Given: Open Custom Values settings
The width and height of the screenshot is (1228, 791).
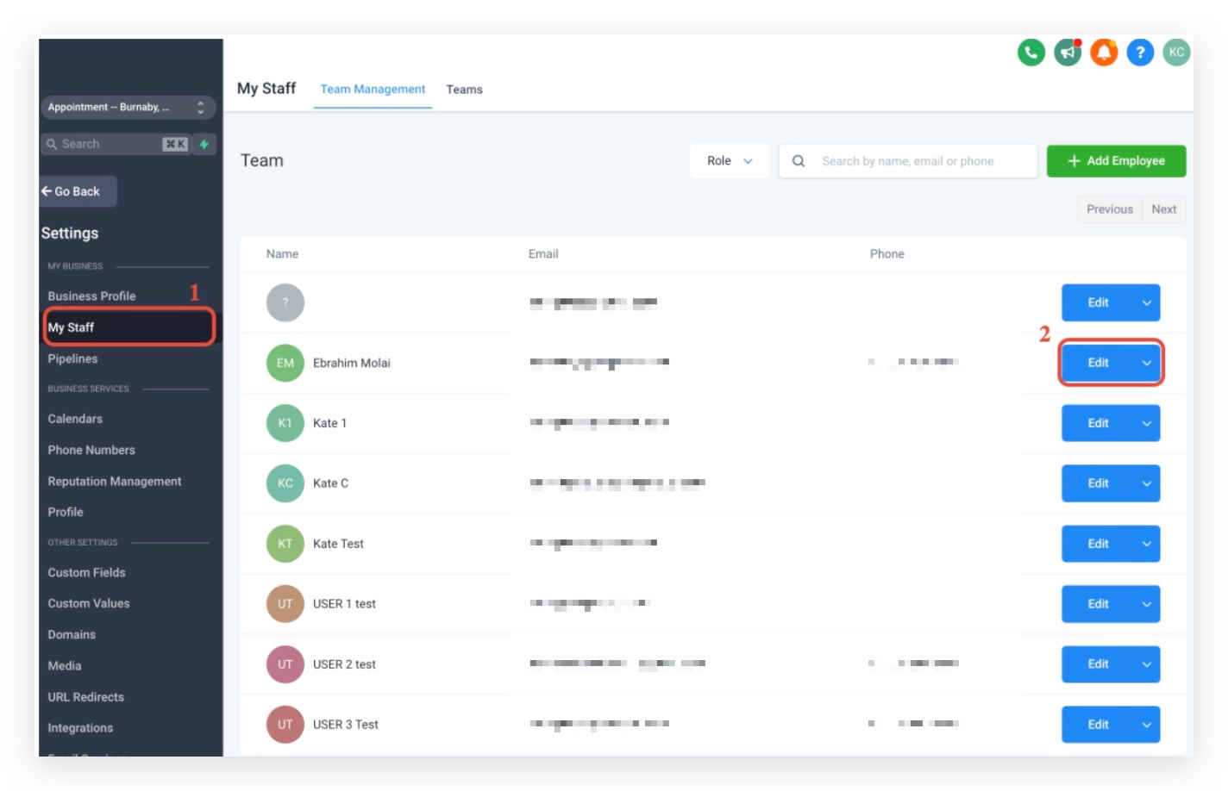Looking at the screenshot, I should tap(89, 603).
